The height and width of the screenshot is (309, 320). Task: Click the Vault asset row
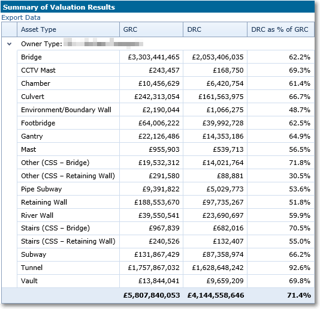166,281
